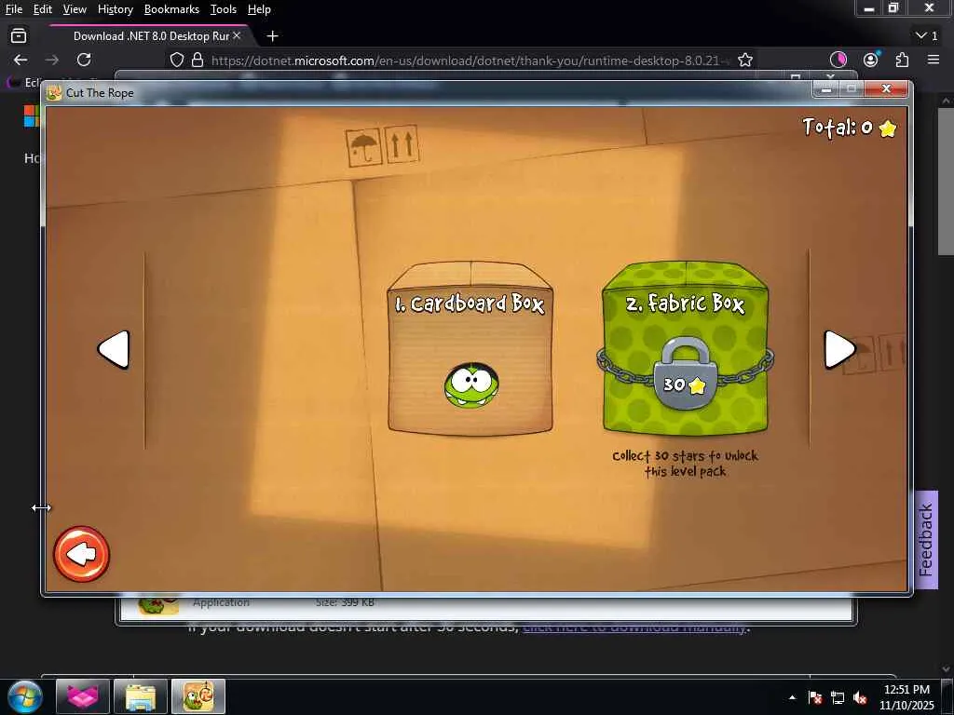Go to previous box with left arrow

click(114, 350)
